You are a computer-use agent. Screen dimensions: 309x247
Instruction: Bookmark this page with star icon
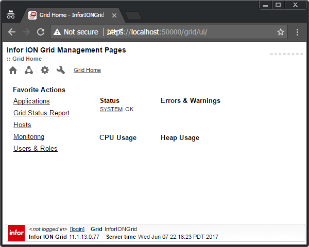point(281,32)
